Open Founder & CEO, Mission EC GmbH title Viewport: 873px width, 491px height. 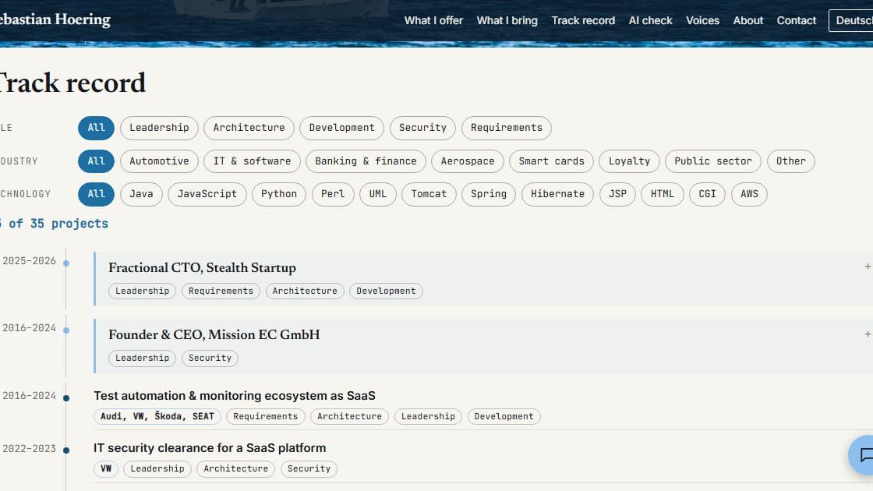point(214,334)
